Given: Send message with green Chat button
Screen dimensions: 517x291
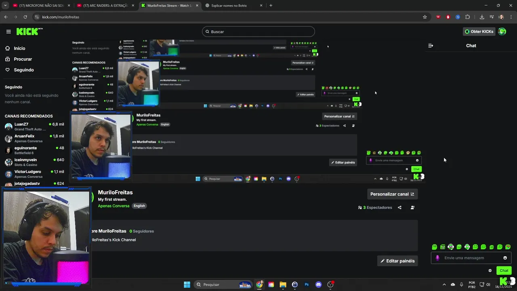Looking at the screenshot, I should pos(504,271).
